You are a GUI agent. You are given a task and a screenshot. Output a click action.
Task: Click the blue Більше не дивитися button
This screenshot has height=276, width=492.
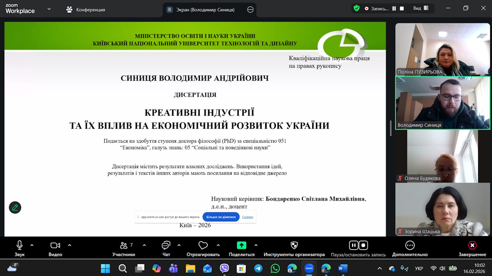(x=221, y=217)
